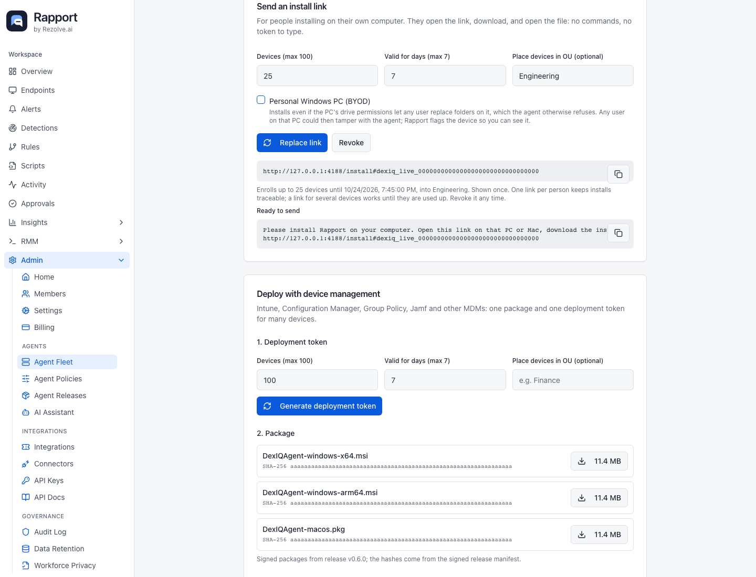Open Overview from the sidebar
756x577 pixels.
tap(67, 71)
